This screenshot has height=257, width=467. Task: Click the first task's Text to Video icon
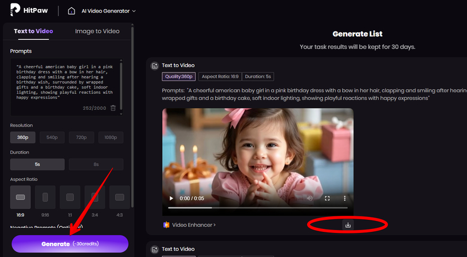pyautogui.click(x=154, y=66)
